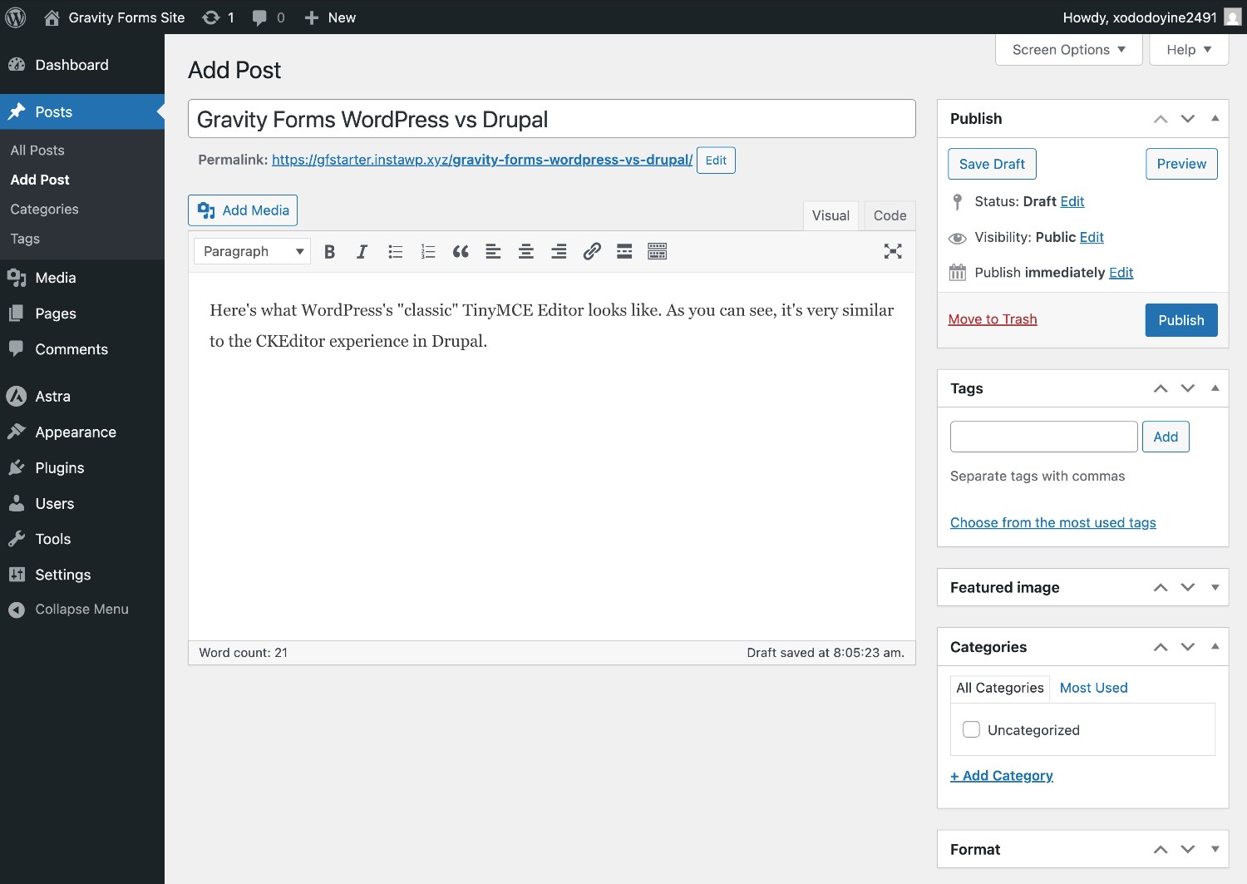Enable distraction-free fullscreen mode
Image resolution: width=1247 pixels, height=884 pixels.
tap(893, 252)
